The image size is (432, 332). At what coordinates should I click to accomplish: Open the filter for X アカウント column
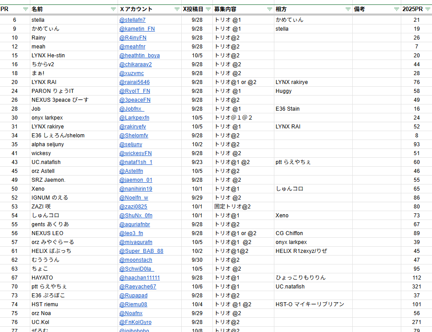click(x=177, y=9)
